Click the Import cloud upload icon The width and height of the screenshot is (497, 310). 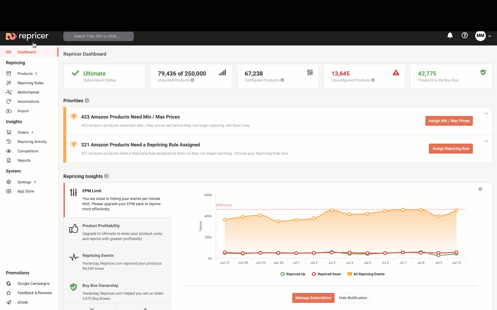[x=9, y=111]
